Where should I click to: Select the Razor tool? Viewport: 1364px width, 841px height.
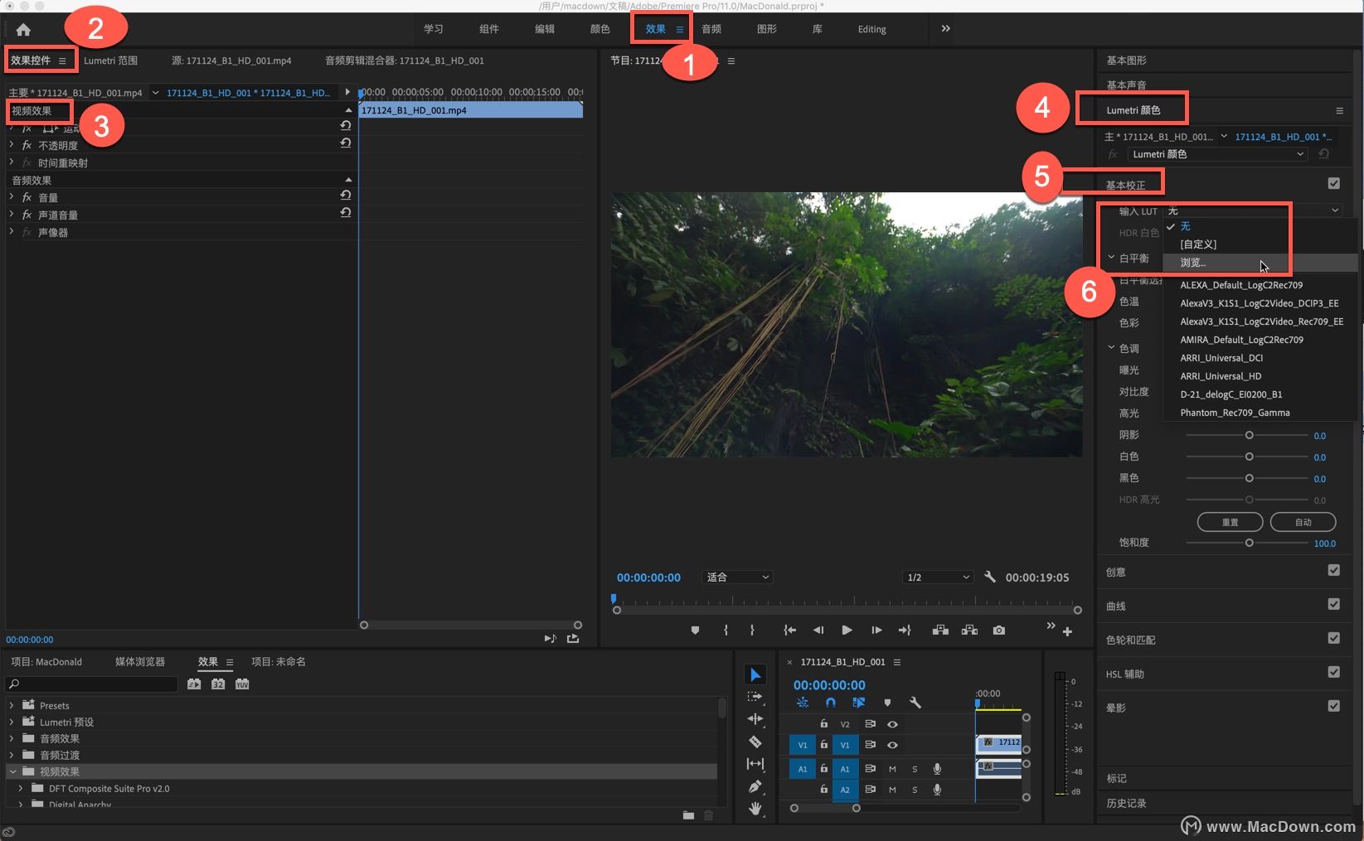pos(755,742)
